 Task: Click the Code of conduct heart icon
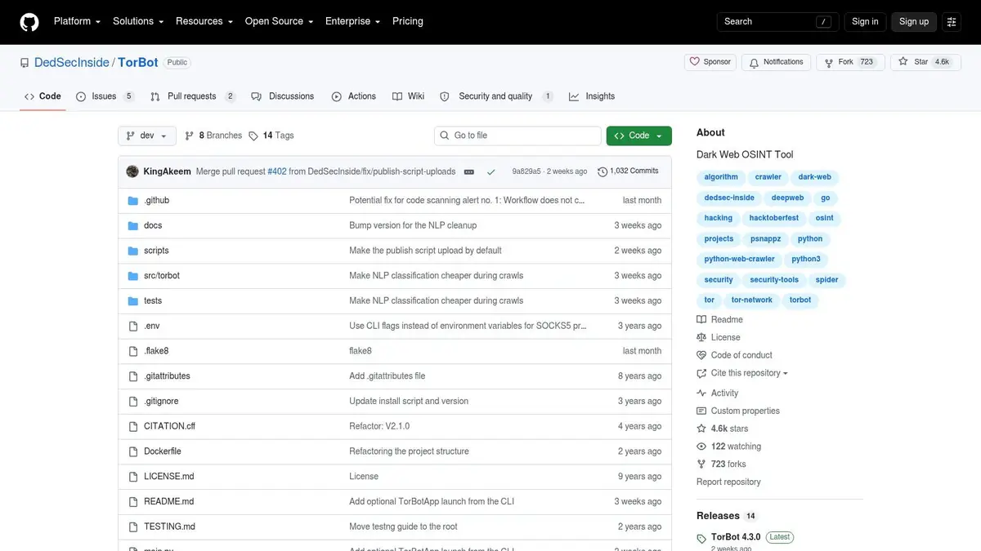coord(701,355)
